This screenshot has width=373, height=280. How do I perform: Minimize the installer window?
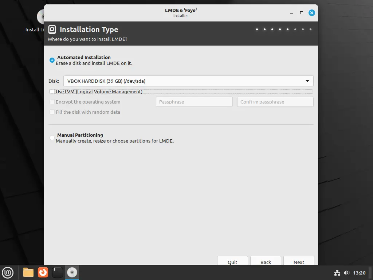[291, 13]
